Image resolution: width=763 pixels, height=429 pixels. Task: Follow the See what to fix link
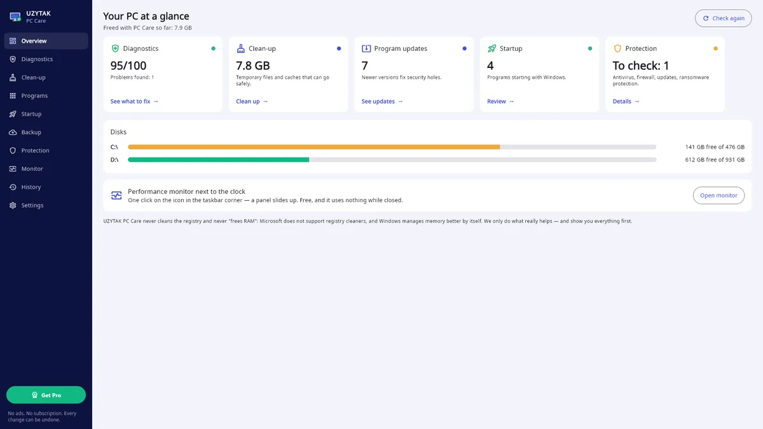134,102
